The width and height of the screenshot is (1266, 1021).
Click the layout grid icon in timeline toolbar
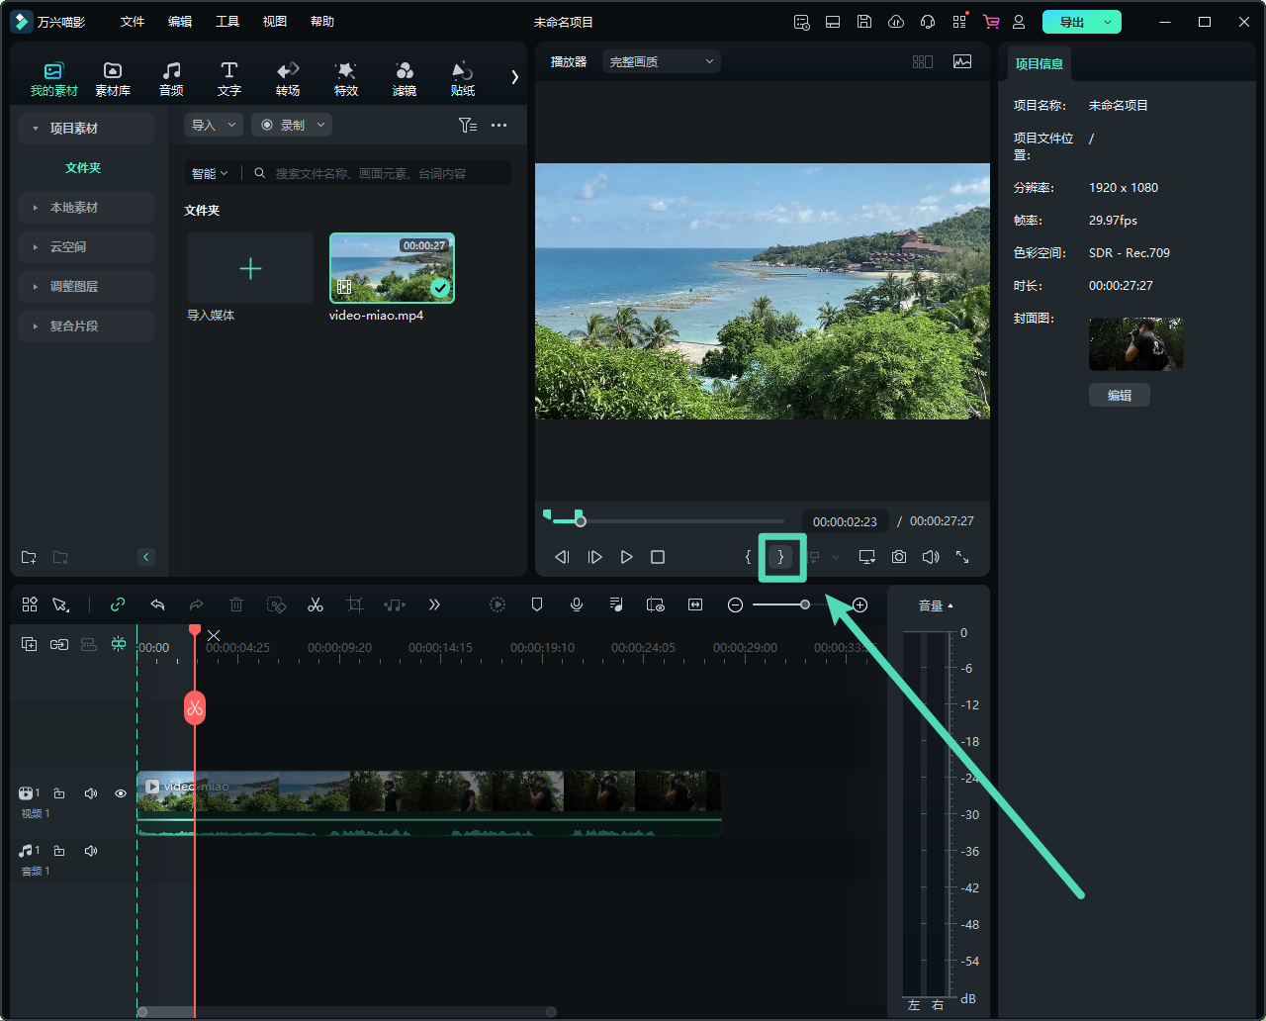[30, 604]
